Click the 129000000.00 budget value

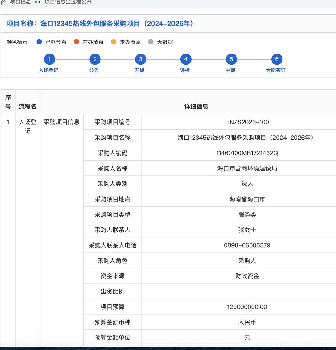point(247,307)
